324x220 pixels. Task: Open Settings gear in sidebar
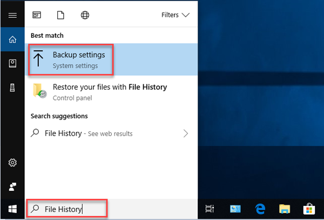12,163
